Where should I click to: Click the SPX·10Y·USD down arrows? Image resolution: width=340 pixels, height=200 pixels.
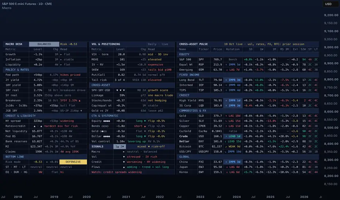(120, 90)
